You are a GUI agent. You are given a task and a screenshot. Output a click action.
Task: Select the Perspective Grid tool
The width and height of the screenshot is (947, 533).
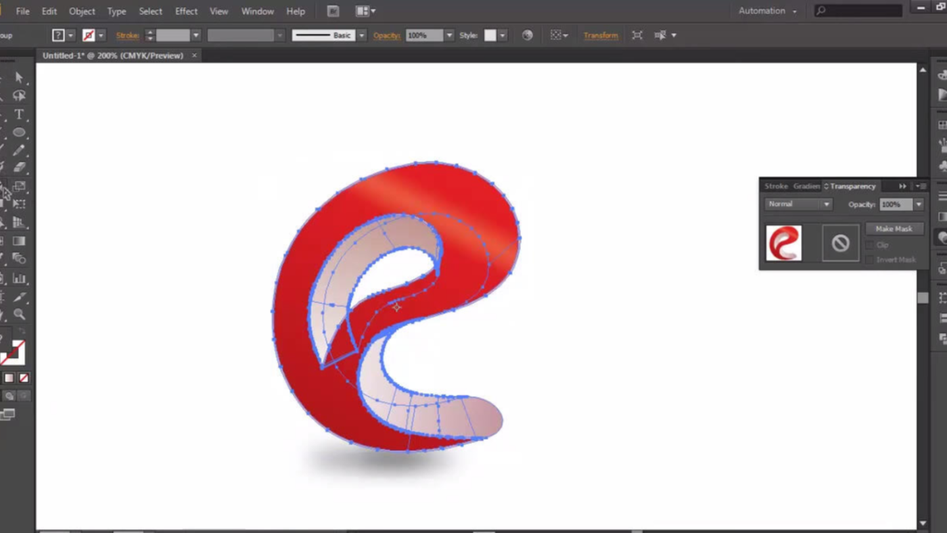click(x=19, y=223)
